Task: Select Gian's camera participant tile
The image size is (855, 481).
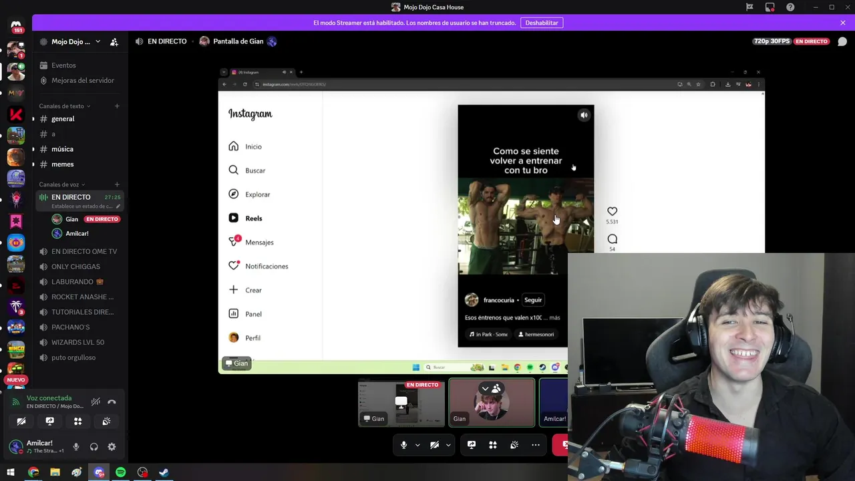Action: tap(492, 403)
